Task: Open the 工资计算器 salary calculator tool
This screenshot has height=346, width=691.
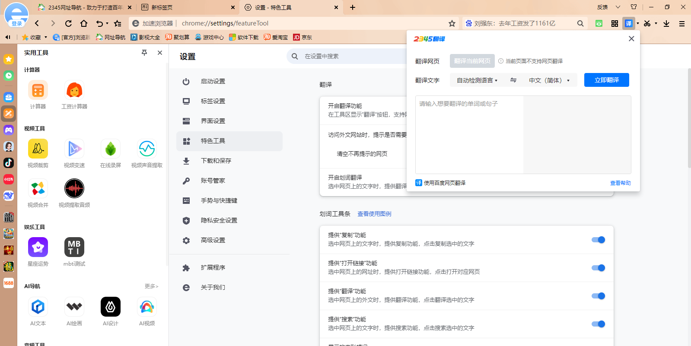Action: [x=74, y=91]
